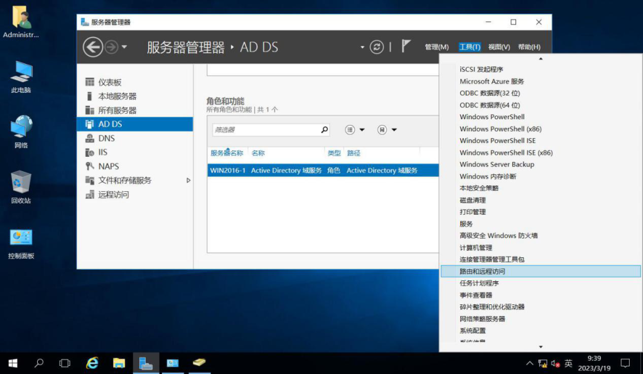Click the forward navigation arrow in Server Manager
643x374 pixels.
(x=111, y=47)
